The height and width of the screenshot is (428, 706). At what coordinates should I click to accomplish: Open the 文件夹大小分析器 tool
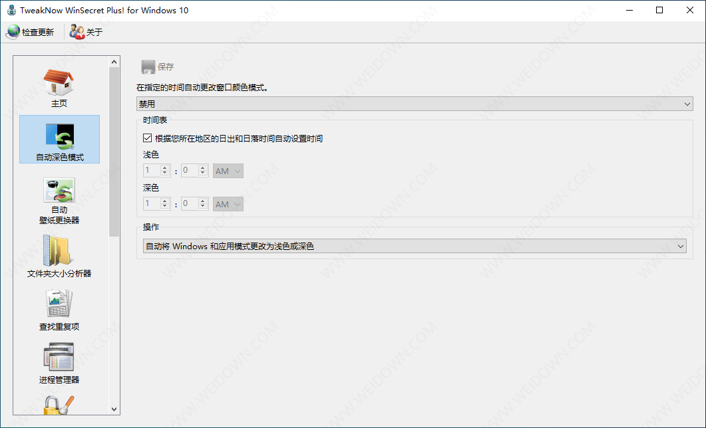tap(59, 255)
